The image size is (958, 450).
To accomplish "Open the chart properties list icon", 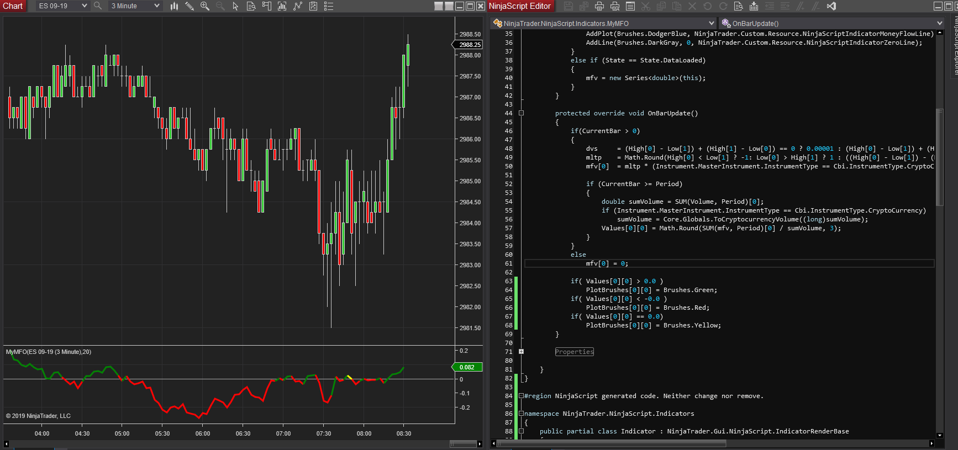I will tap(329, 6).
